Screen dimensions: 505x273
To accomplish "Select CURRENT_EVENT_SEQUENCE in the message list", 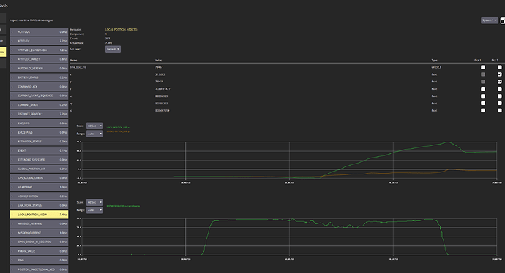I will 39,96.
